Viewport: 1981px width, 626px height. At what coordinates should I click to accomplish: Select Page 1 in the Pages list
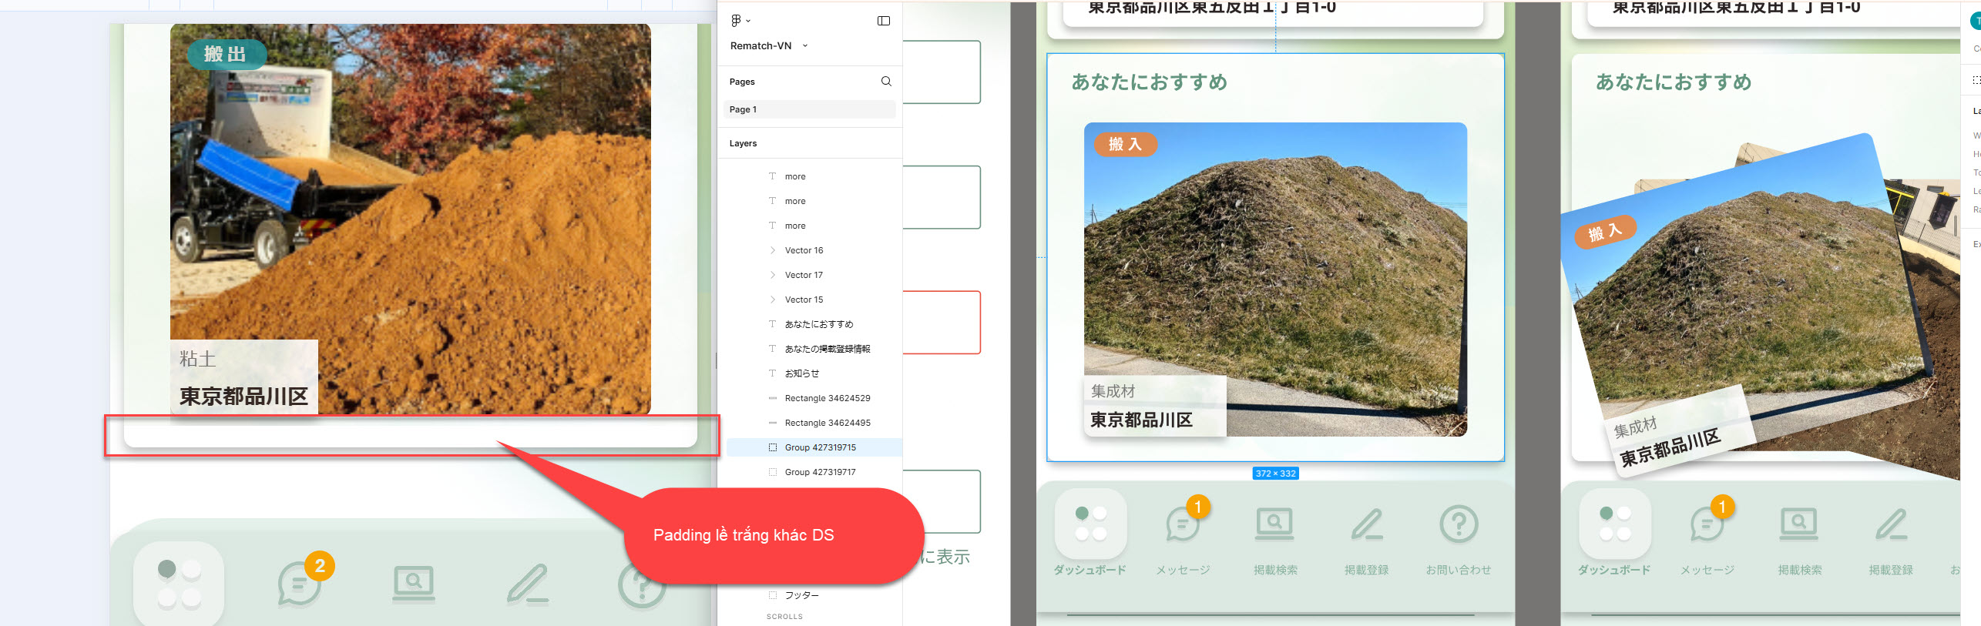(x=809, y=109)
